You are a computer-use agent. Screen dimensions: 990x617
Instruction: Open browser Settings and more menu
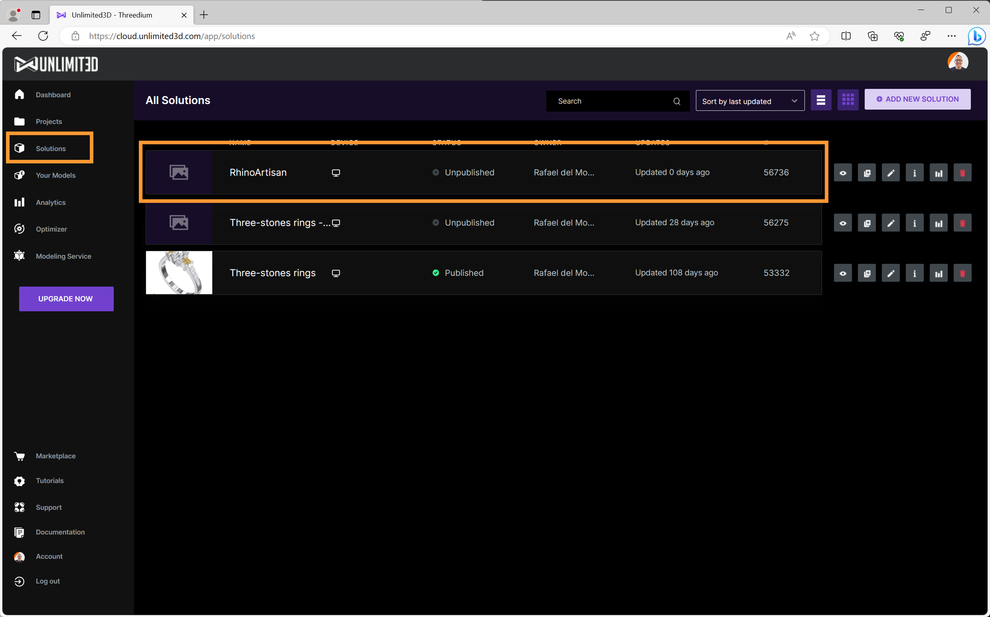(x=951, y=36)
